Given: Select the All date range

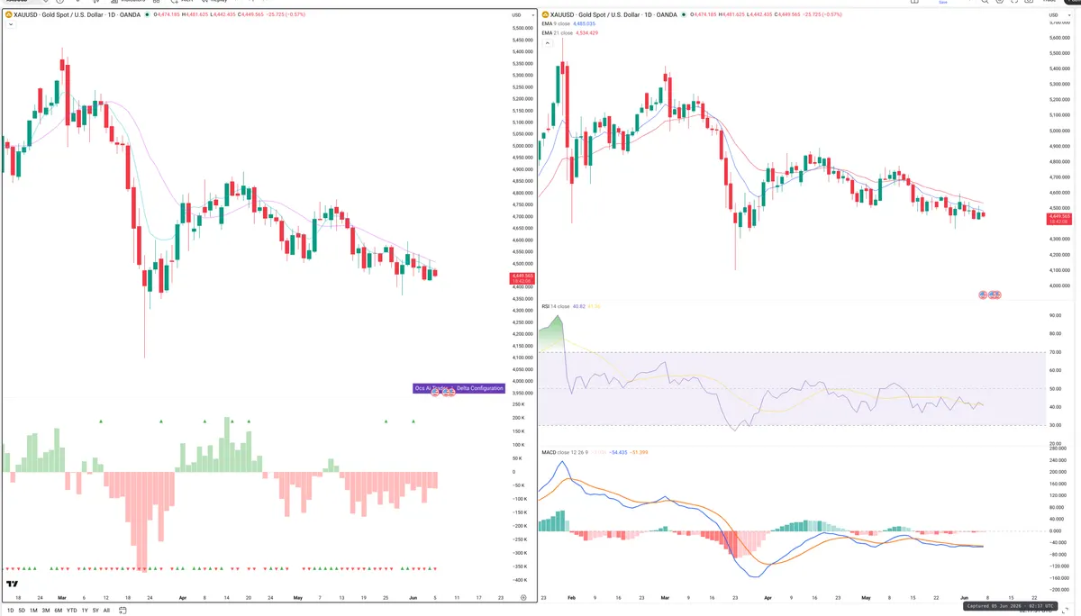Looking at the screenshot, I should (106, 610).
